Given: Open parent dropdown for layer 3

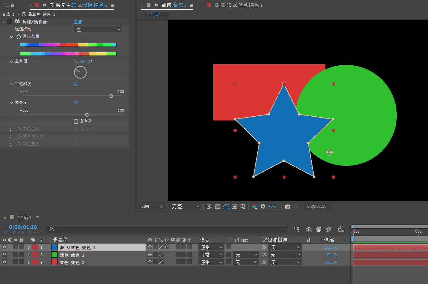Looking at the screenshot, I should 285,262.
